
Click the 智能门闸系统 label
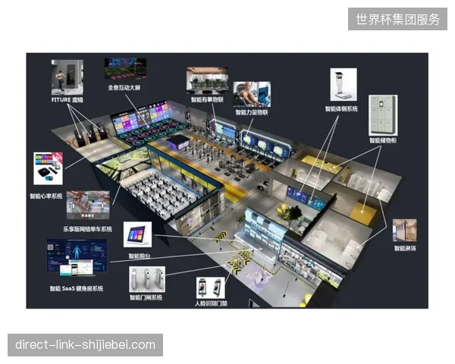point(146,297)
